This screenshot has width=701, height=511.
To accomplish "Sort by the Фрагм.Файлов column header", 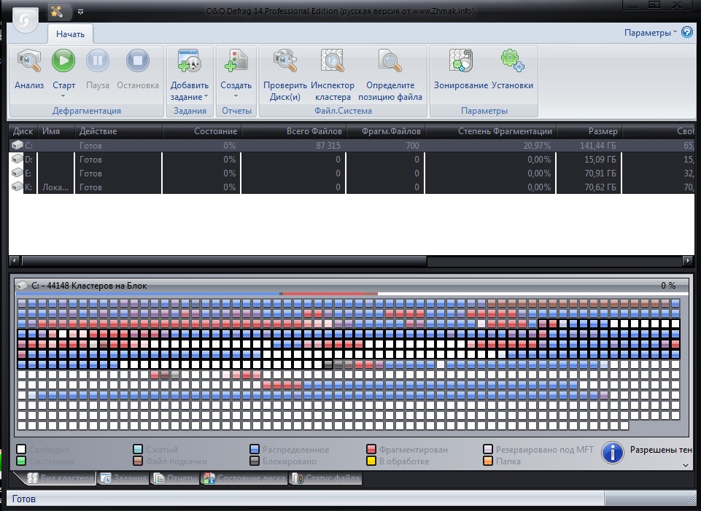I will point(386,131).
